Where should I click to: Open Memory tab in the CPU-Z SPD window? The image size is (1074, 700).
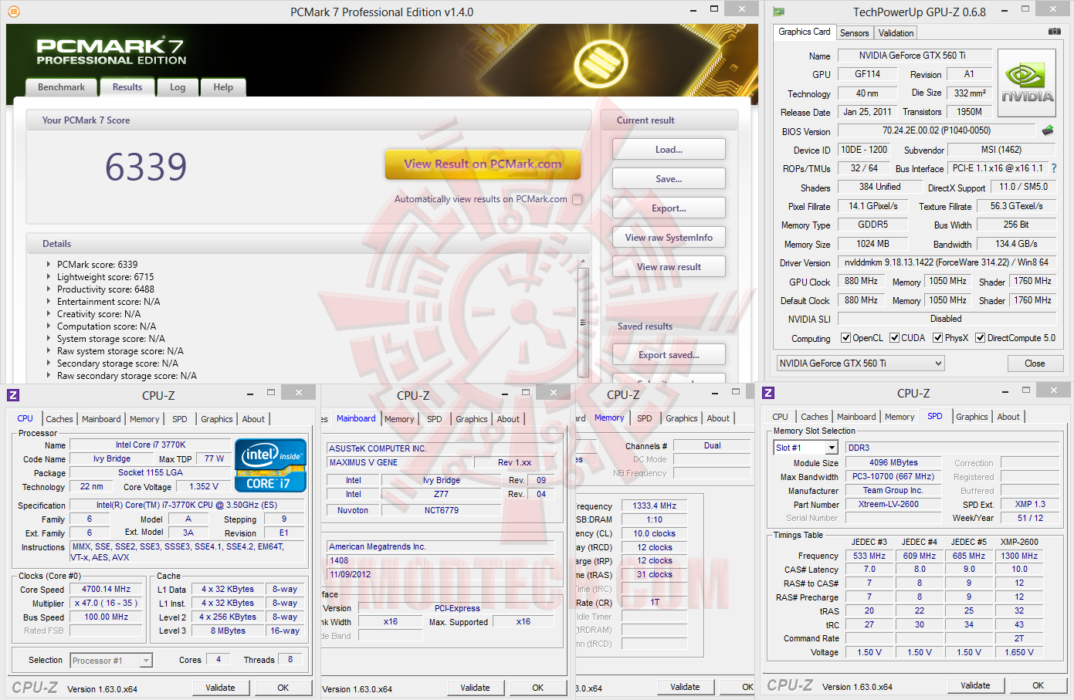[x=900, y=417]
